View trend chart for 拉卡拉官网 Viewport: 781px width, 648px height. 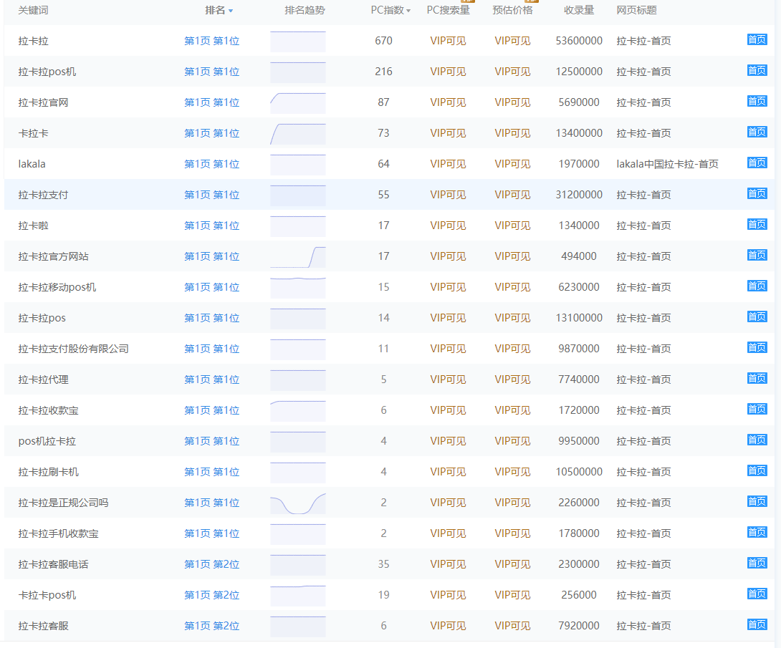298,102
